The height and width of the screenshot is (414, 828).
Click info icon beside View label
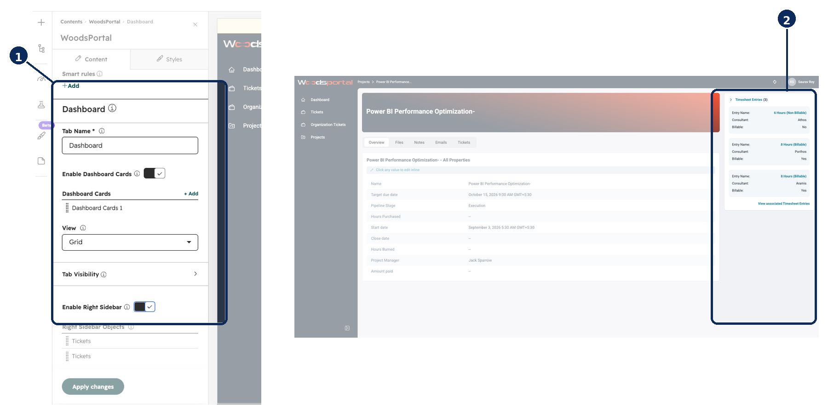(83, 228)
